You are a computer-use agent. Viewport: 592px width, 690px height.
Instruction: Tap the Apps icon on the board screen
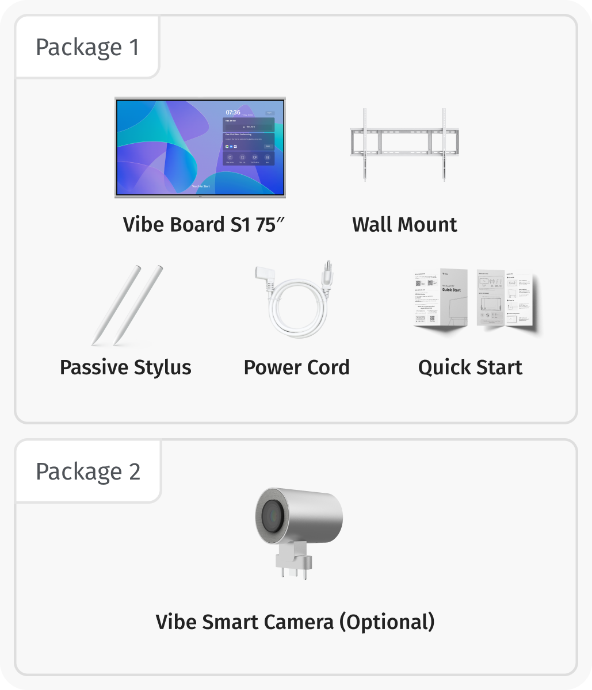(x=268, y=158)
